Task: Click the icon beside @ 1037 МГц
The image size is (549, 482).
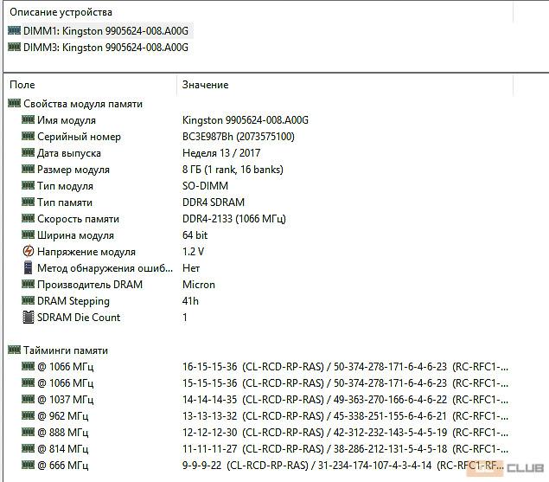Action: pyautogui.click(x=28, y=399)
